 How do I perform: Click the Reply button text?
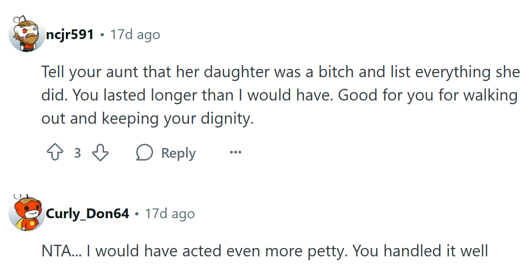point(178,153)
